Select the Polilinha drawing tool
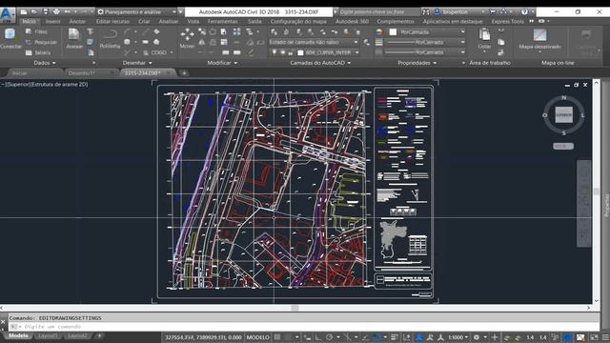 coord(110,39)
